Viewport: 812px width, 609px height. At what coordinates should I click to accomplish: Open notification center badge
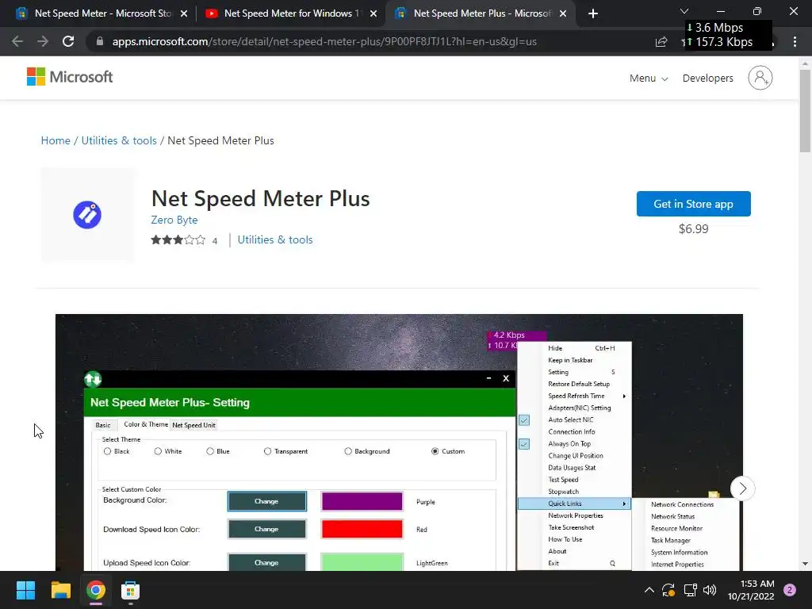[x=790, y=590]
